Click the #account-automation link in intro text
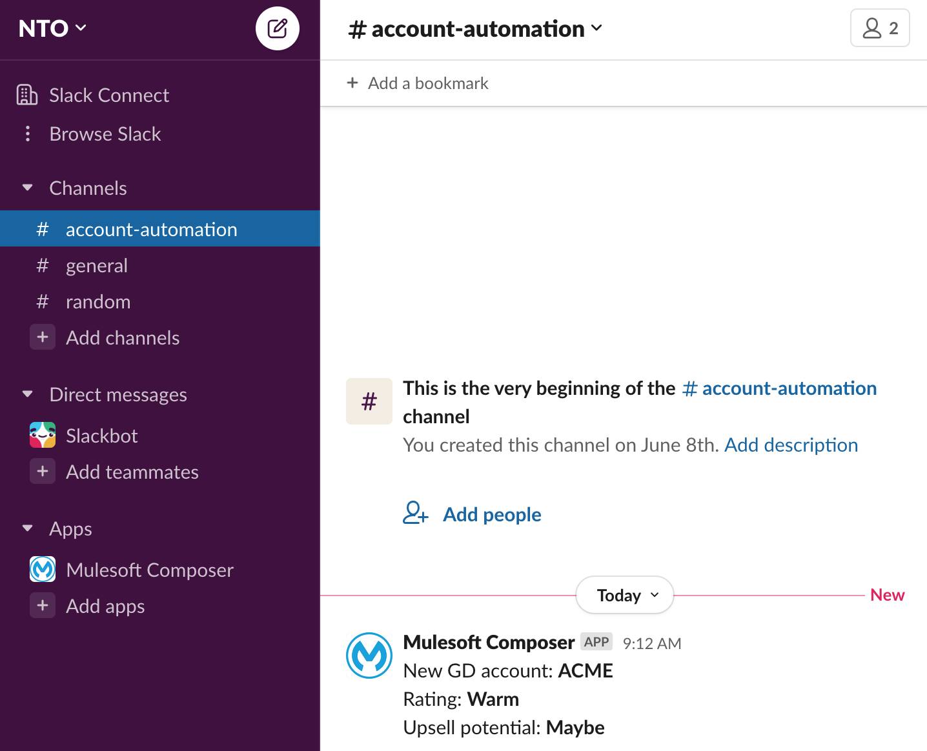 coord(779,388)
